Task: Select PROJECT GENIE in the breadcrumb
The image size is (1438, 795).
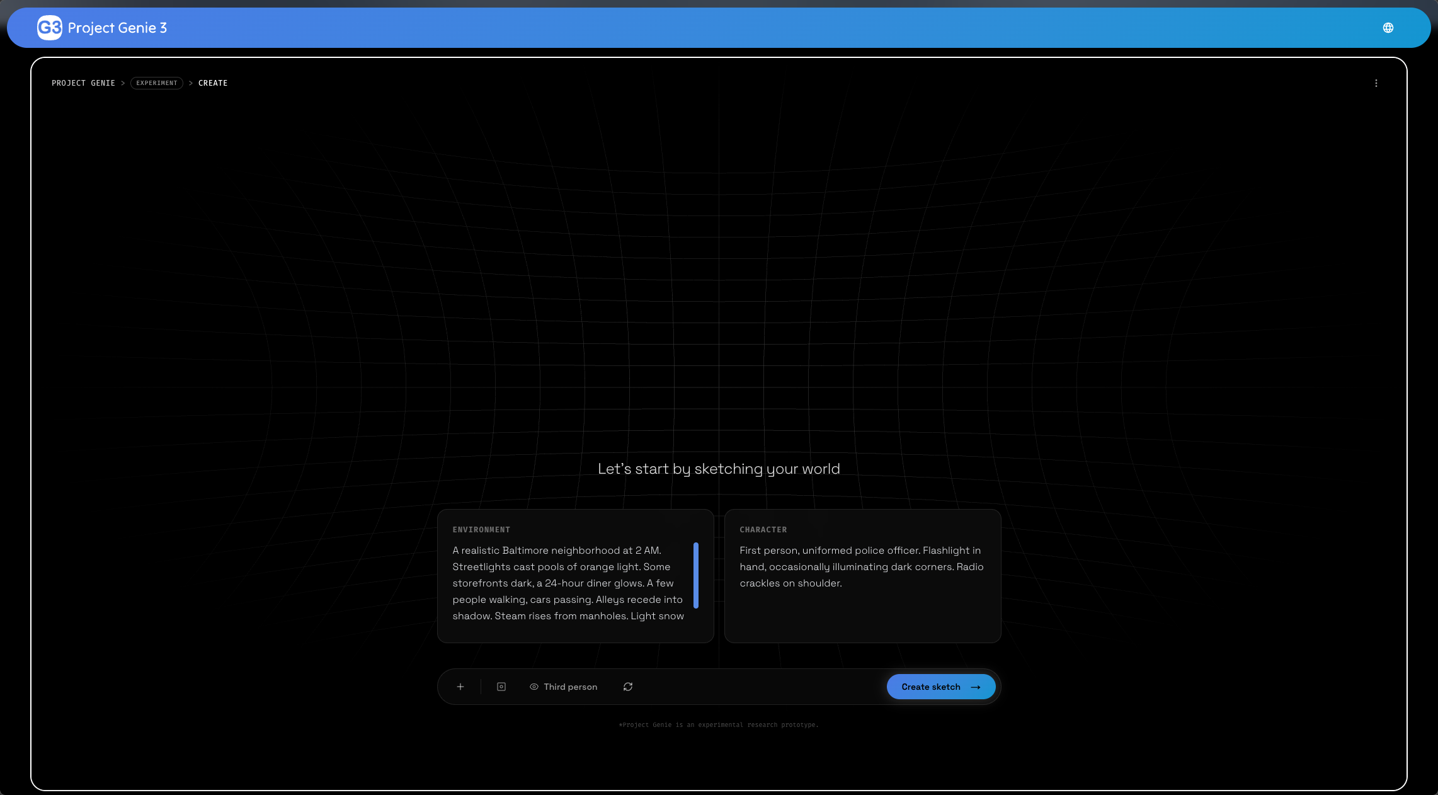Action: (x=83, y=83)
